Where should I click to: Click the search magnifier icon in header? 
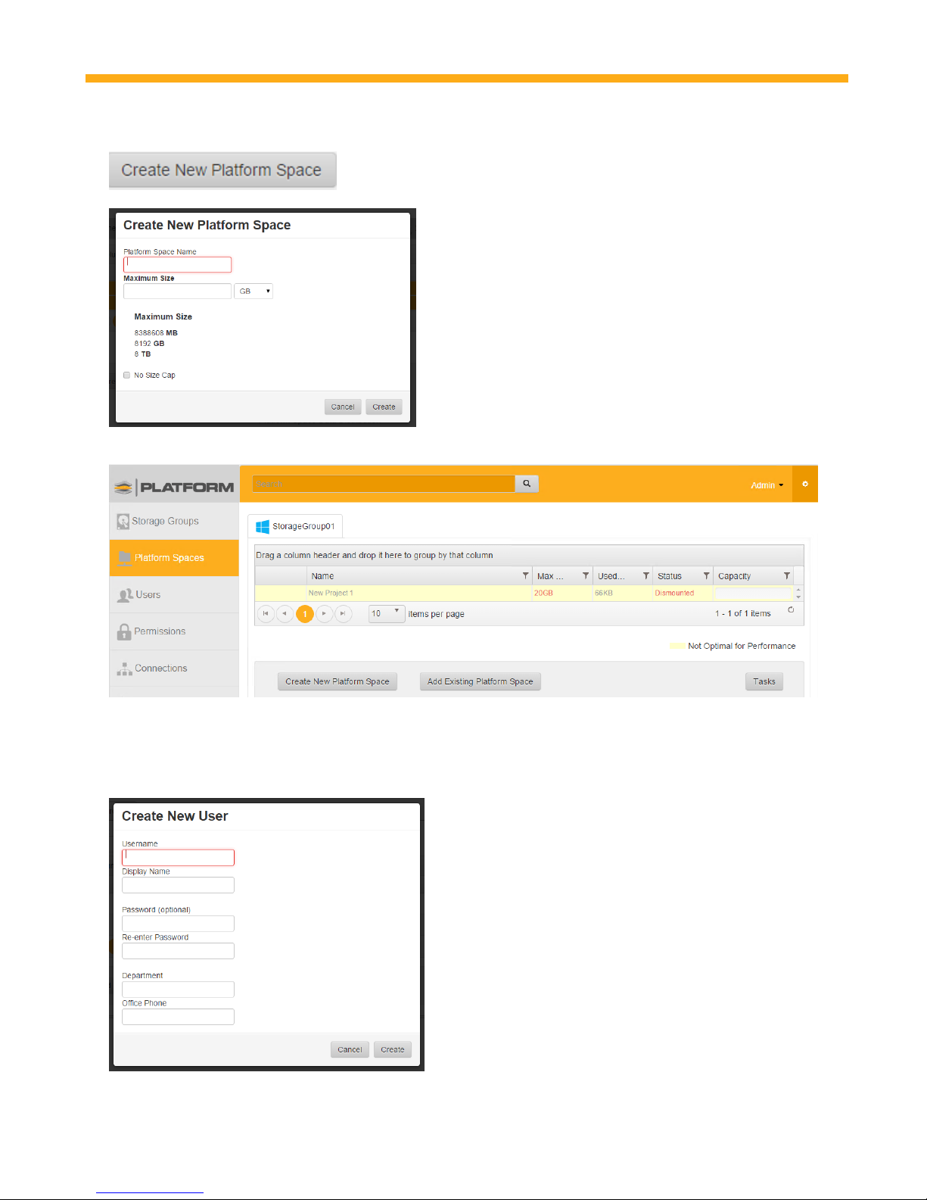[526, 484]
